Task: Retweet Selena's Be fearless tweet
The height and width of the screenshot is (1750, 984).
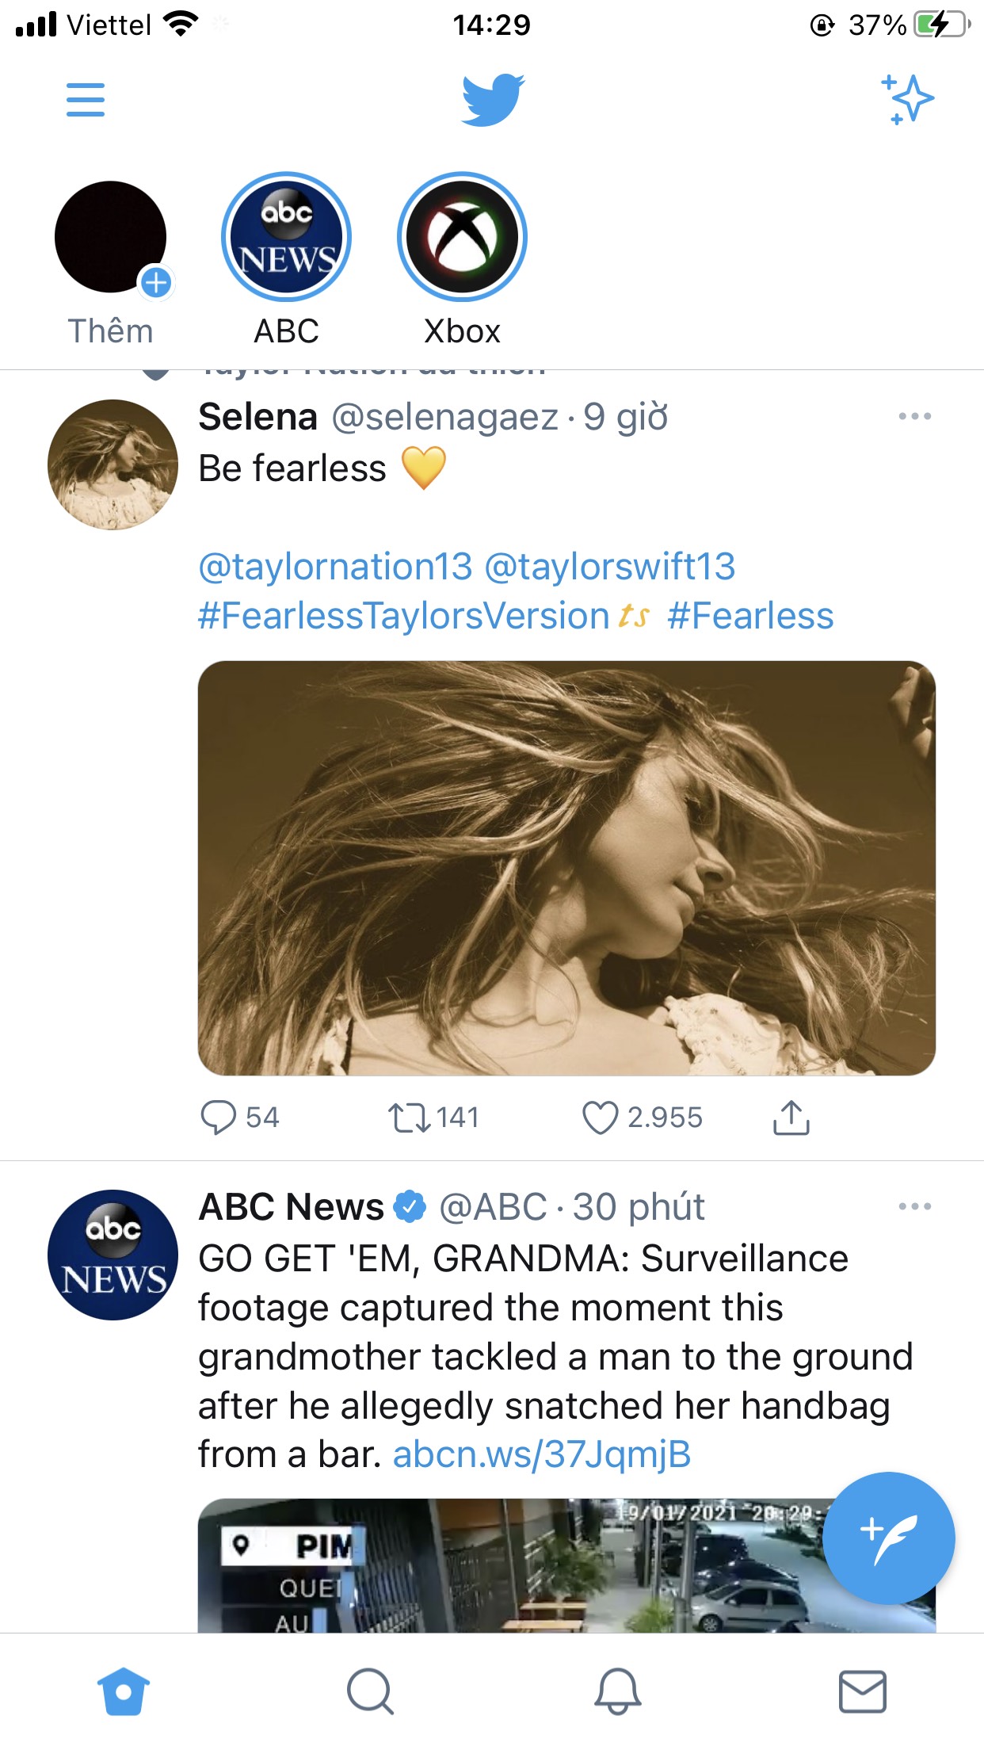Action: (x=409, y=1118)
